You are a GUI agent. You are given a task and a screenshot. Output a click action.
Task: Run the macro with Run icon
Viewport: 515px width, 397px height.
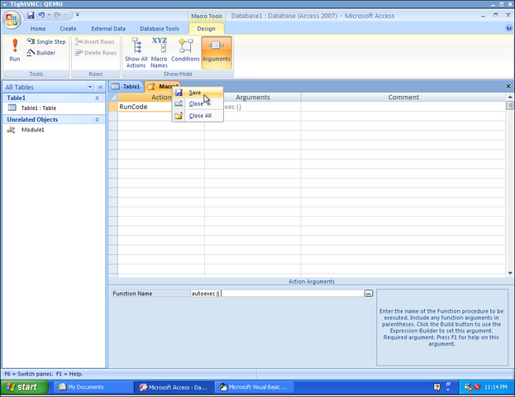click(x=15, y=50)
